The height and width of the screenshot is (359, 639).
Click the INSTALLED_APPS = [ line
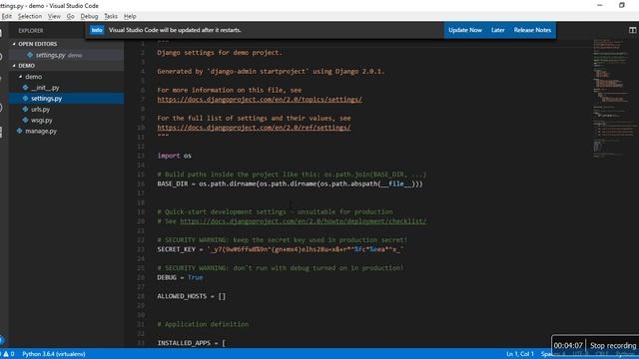click(x=191, y=343)
